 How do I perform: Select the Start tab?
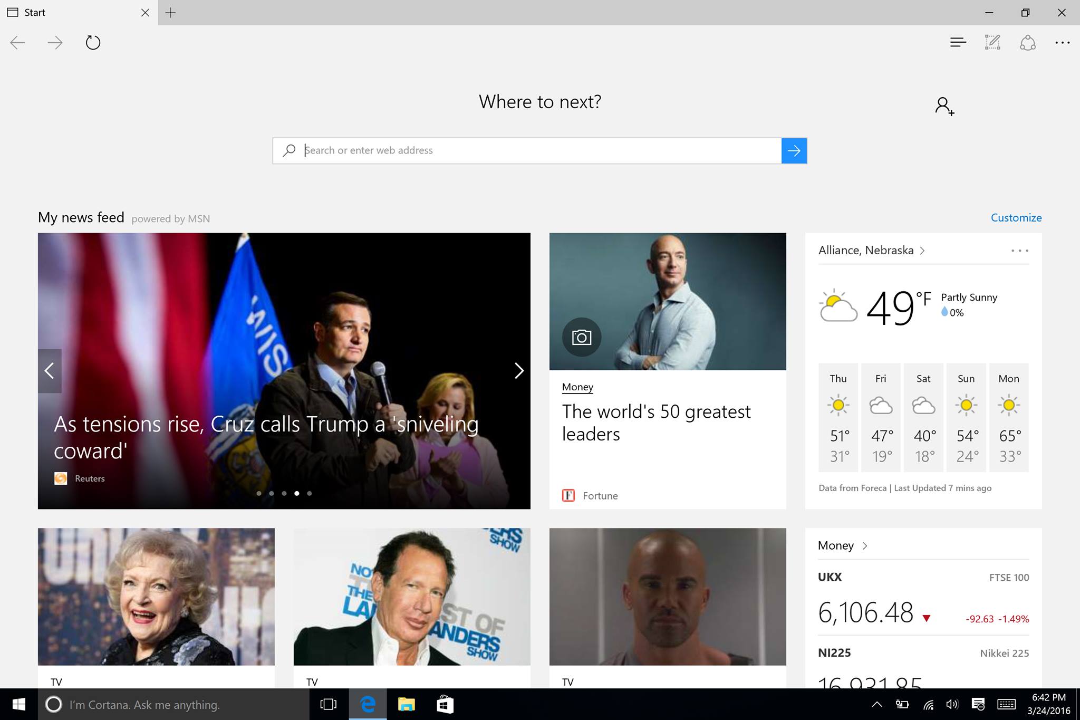point(79,13)
